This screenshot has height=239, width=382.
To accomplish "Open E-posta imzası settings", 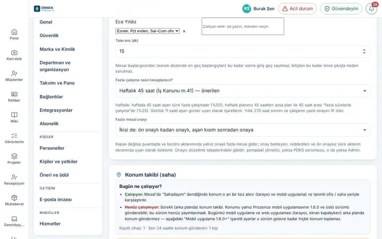I will (56, 199).
